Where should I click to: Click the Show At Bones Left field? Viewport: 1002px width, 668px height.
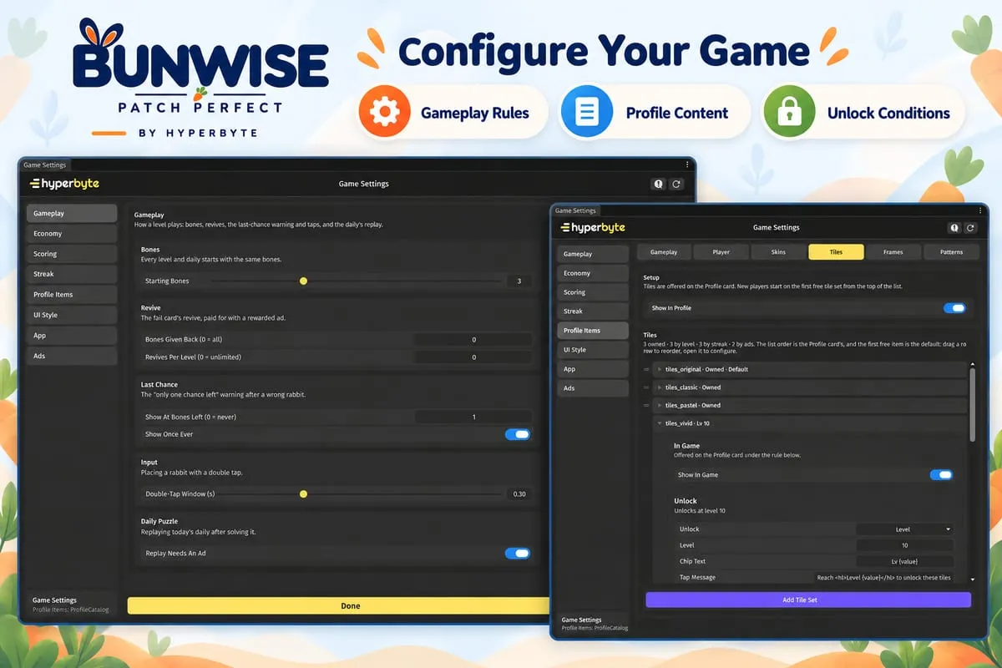pyautogui.click(x=473, y=417)
